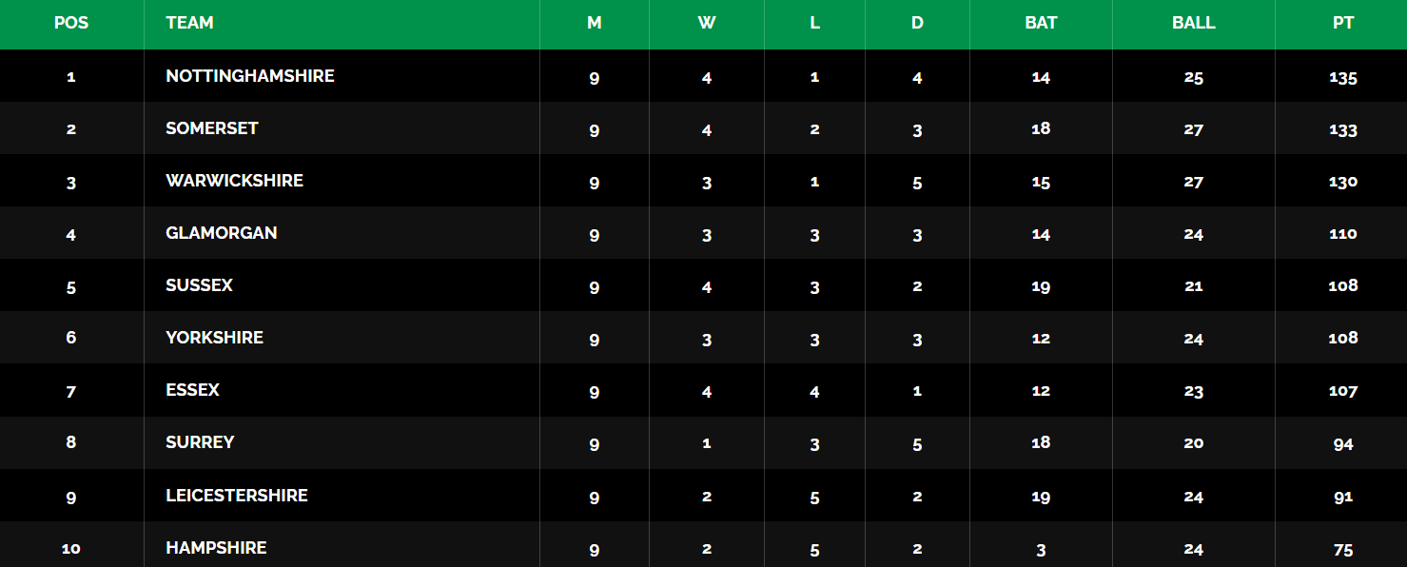
Task: Click the Essex team name
Action: point(192,390)
